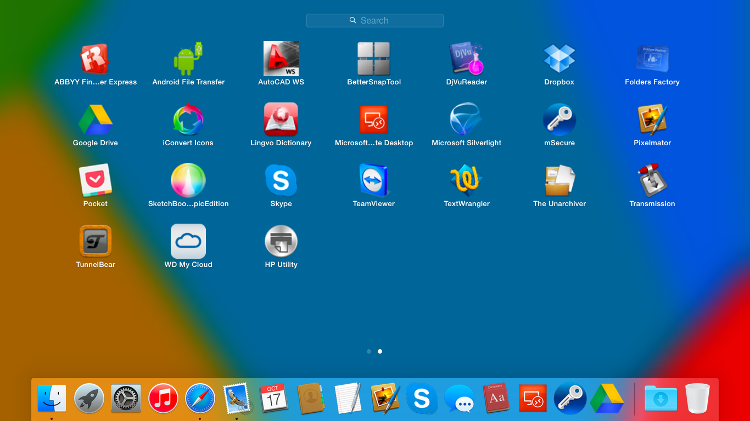The height and width of the screenshot is (421, 750).
Task: Open WD My Cloud app
Action: coord(188,242)
